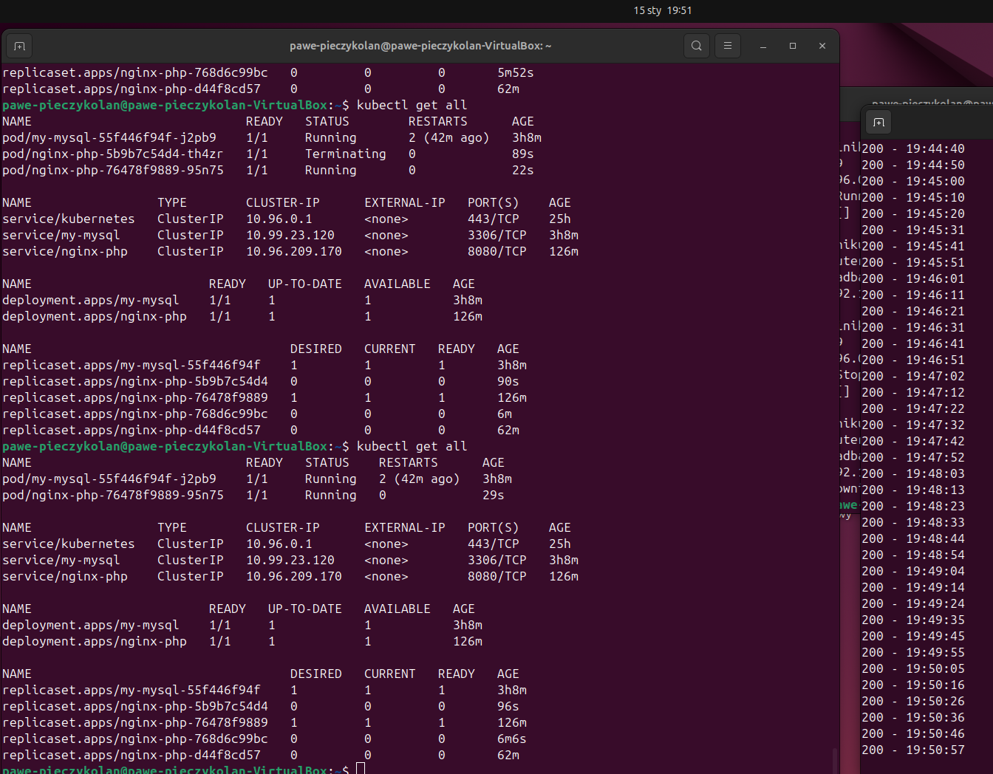Open the terminal search
The image size is (993, 774).
[696, 46]
